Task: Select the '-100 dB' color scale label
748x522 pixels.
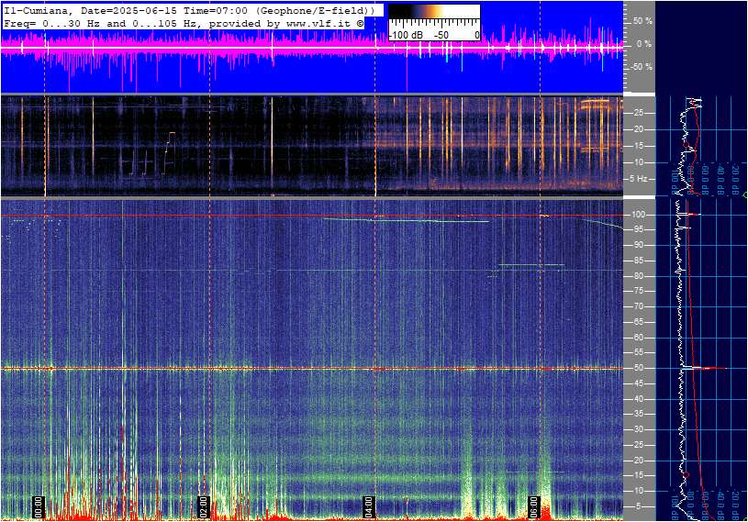Action: [x=406, y=35]
